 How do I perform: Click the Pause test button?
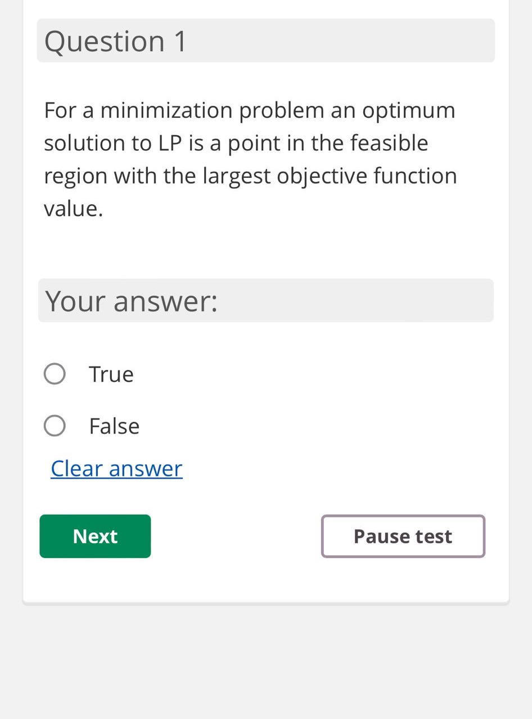pyautogui.click(x=402, y=535)
